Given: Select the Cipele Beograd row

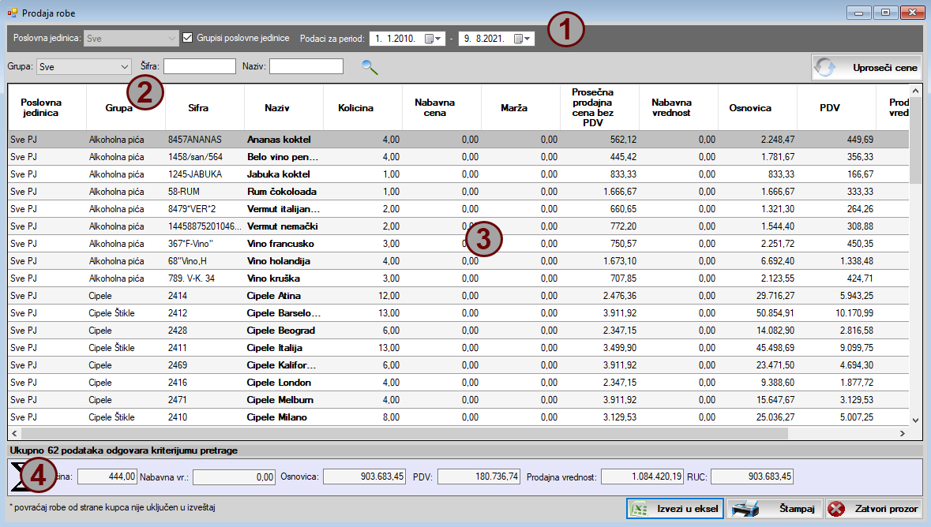Looking at the screenshot, I should click(458, 330).
